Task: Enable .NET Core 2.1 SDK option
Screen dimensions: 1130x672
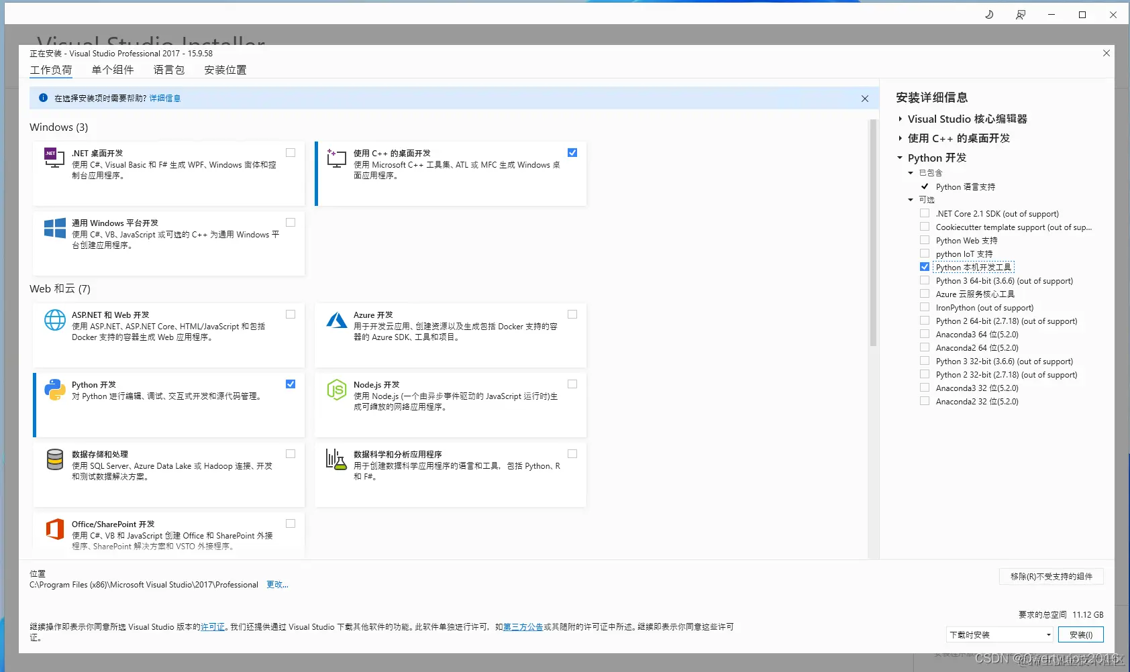Action: (925, 213)
